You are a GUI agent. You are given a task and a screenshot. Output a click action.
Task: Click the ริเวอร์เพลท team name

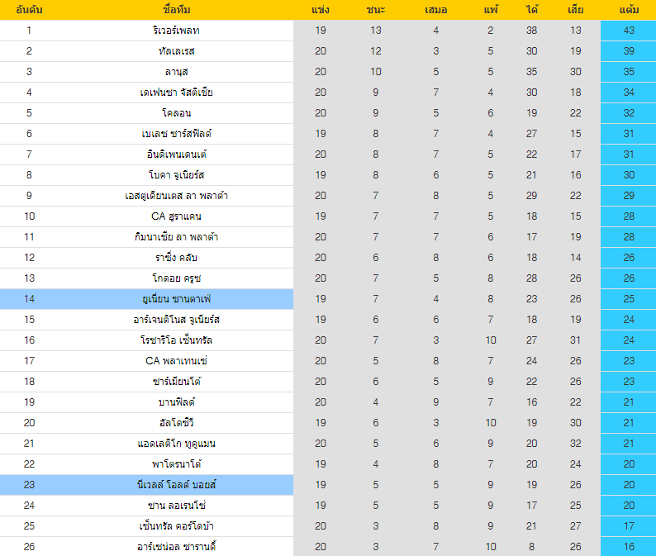coord(176,31)
